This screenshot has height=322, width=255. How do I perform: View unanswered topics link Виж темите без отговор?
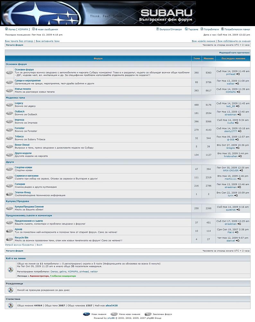pos(19,41)
